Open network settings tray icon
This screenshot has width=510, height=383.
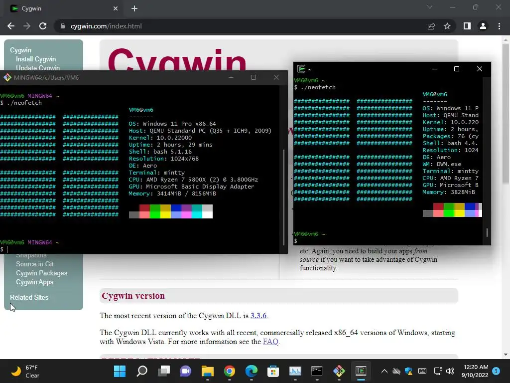click(438, 371)
